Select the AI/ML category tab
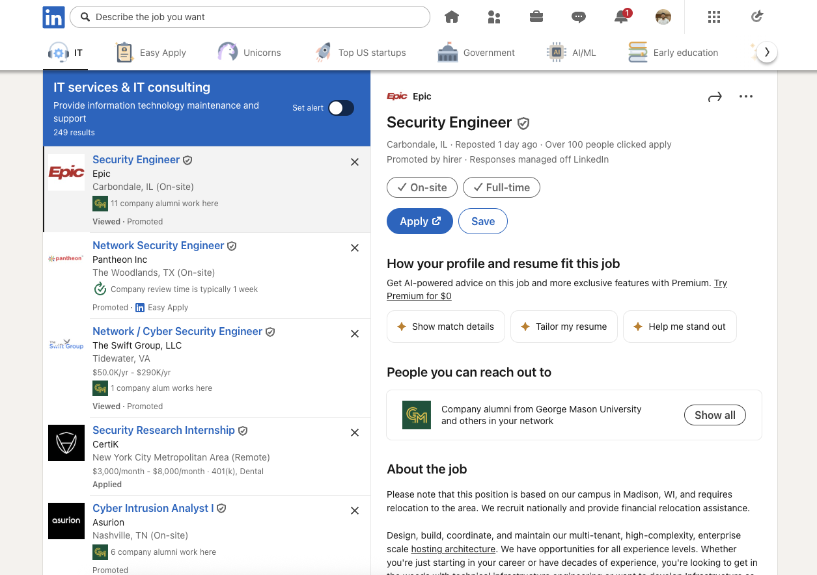817x575 pixels. (x=571, y=53)
